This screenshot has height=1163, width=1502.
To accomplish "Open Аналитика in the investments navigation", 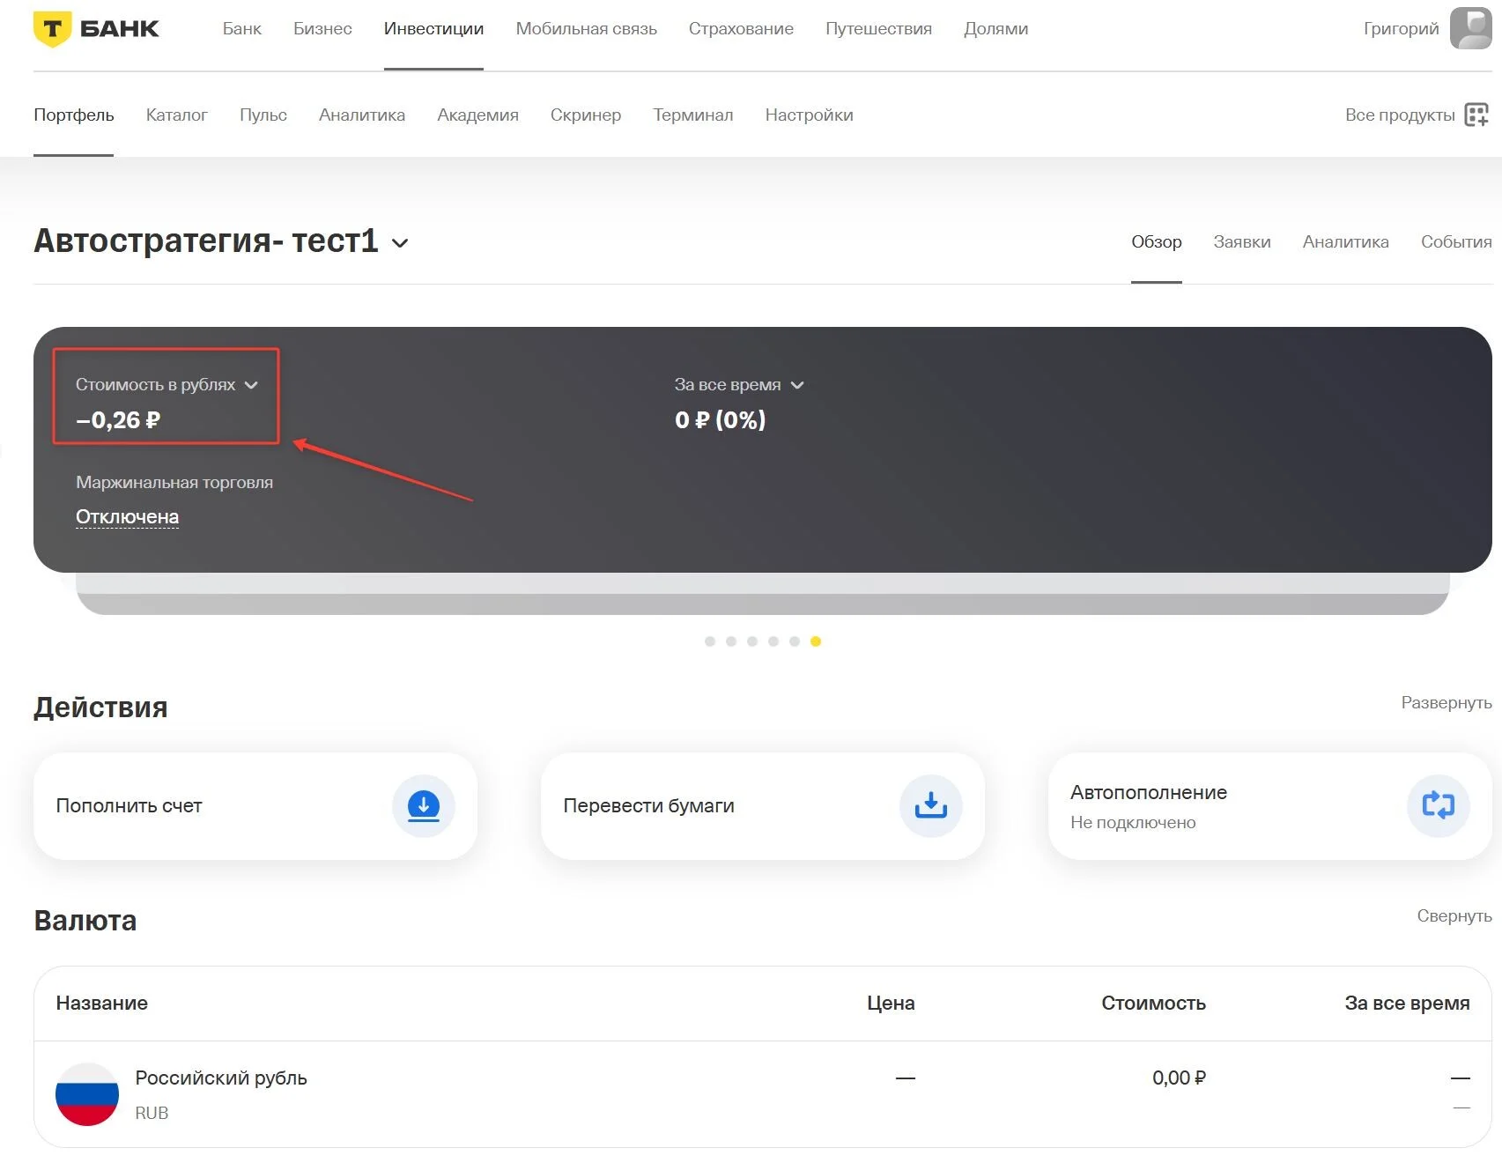I will pos(362,115).
